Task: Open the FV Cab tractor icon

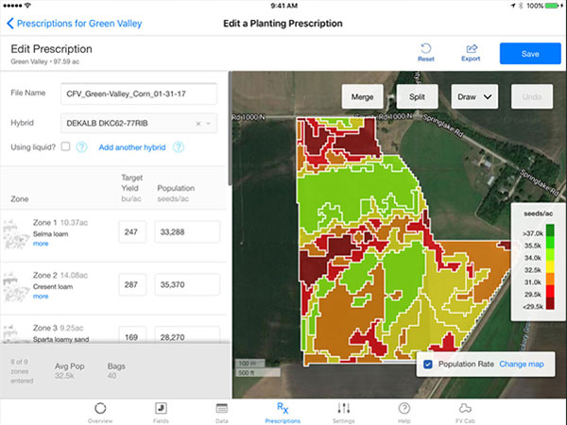Action: 465,406
